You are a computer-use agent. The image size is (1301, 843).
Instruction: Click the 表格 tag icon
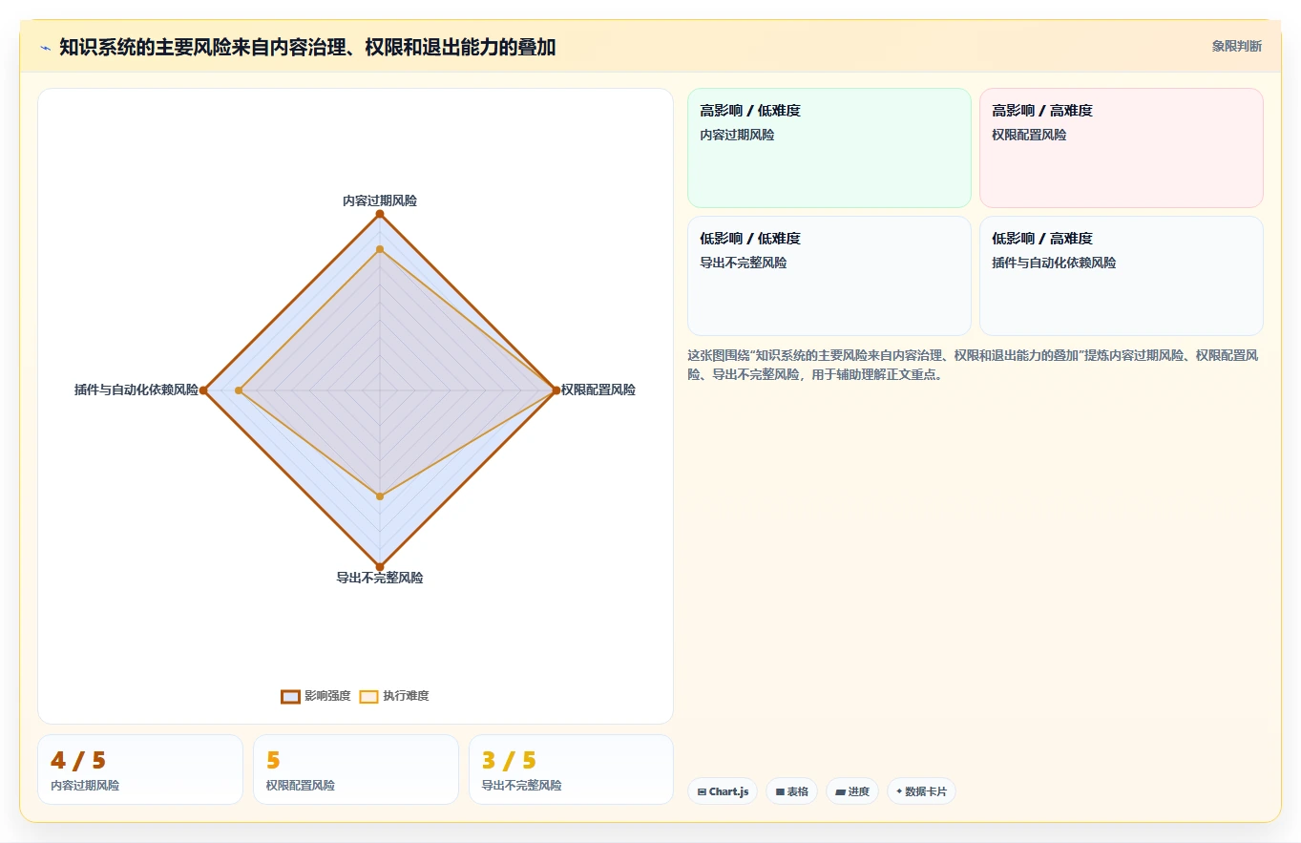point(780,791)
